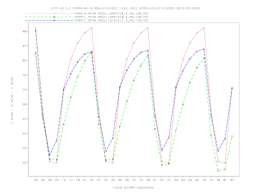Click x-axis tick label 45
This screenshot has width=253, height=196.
(x=141, y=180)
